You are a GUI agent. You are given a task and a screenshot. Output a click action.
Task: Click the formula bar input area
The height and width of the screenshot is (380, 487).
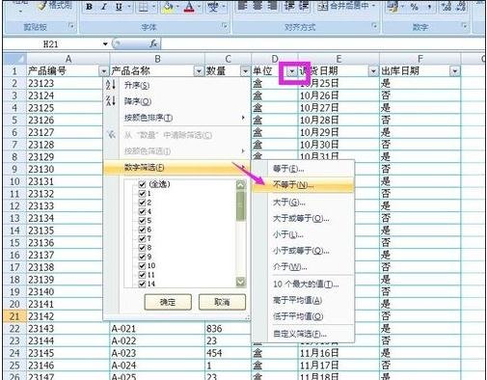coord(323,43)
